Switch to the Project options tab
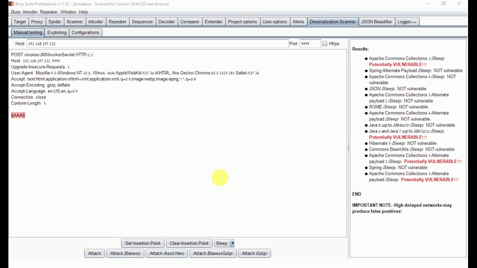477x268 pixels. tap(243, 22)
